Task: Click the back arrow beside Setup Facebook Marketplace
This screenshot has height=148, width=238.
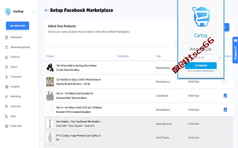Action: click(x=46, y=10)
